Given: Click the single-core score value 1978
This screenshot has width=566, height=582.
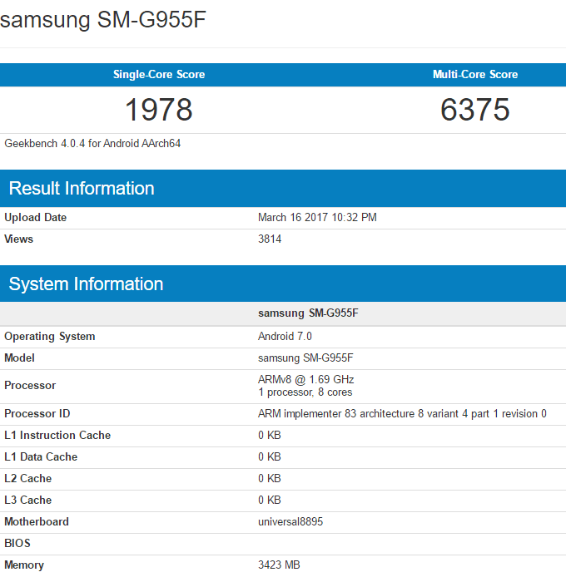Looking at the screenshot, I should (158, 110).
